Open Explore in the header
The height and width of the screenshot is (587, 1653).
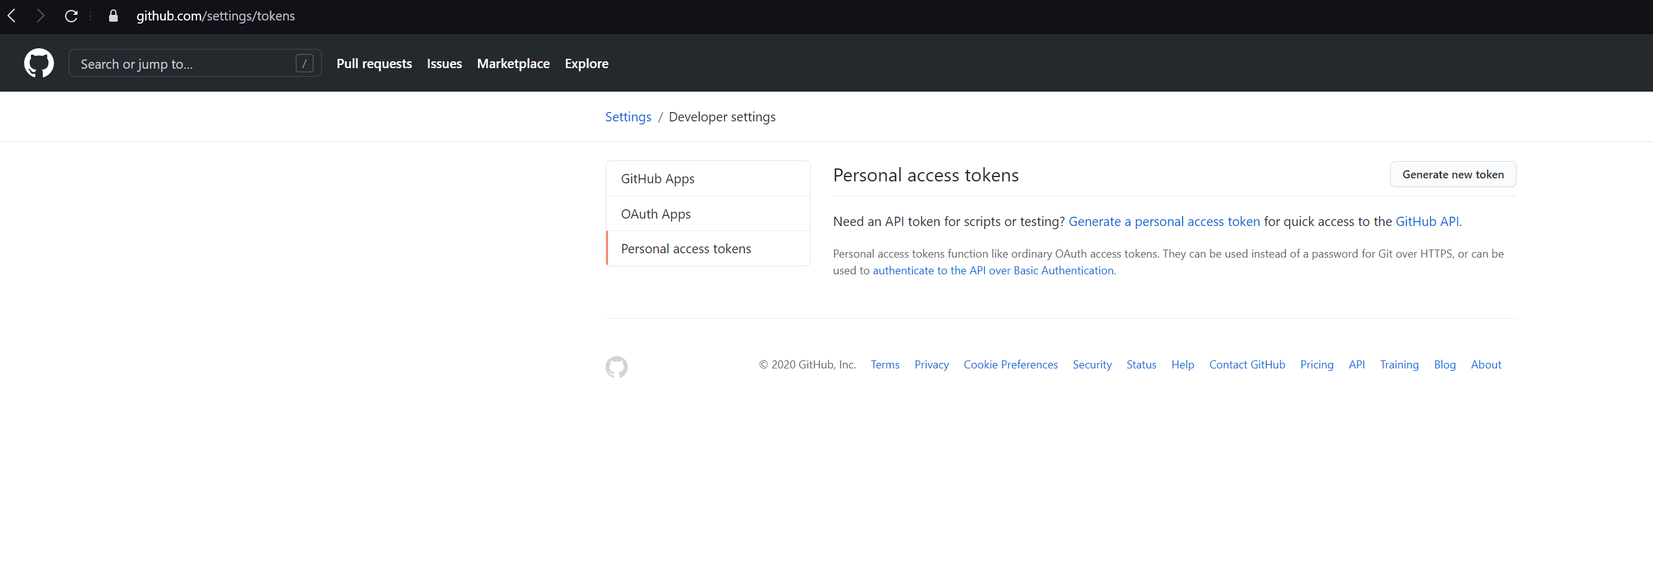tap(586, 63)
